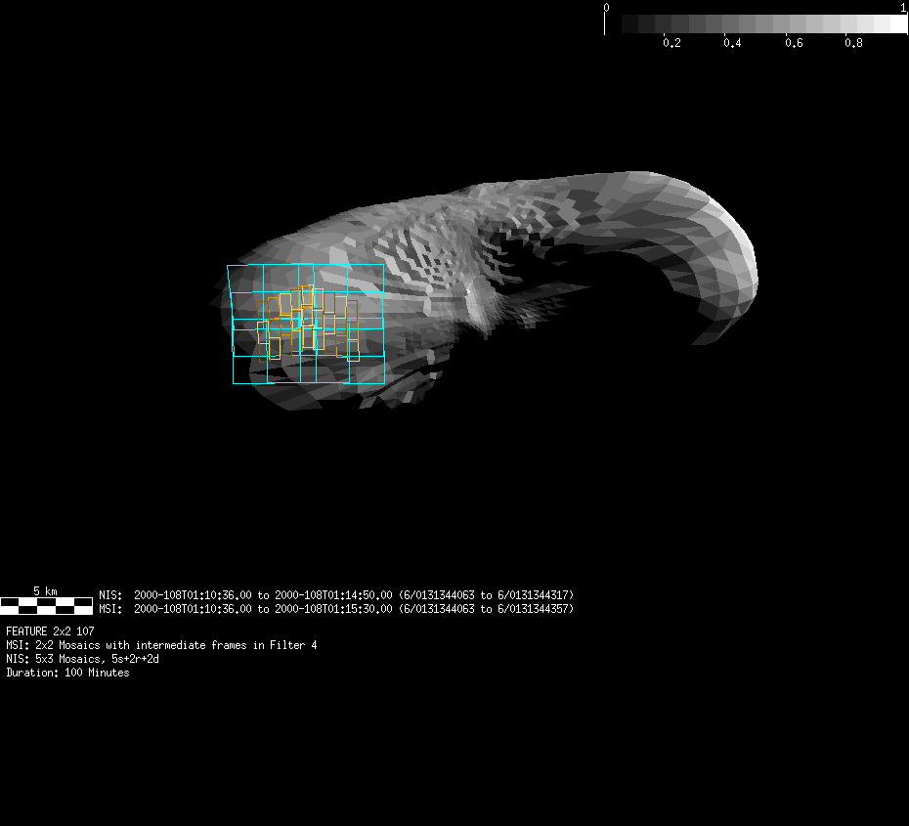Image resolution: width=909 pixels, height=826 pixels.
Task: Click the MSI 2x2 Mosaics description line
Action: [161, 645]
